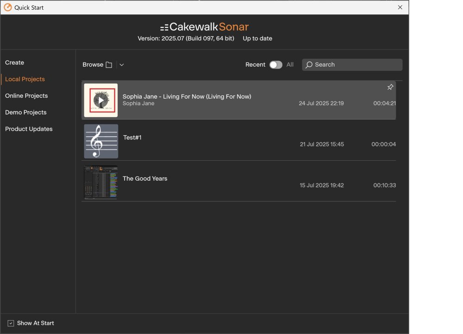This screenshot has height=334, width=463.
Task: Click date 15 Jul 2025 19:42
Action: click(322, 185)
